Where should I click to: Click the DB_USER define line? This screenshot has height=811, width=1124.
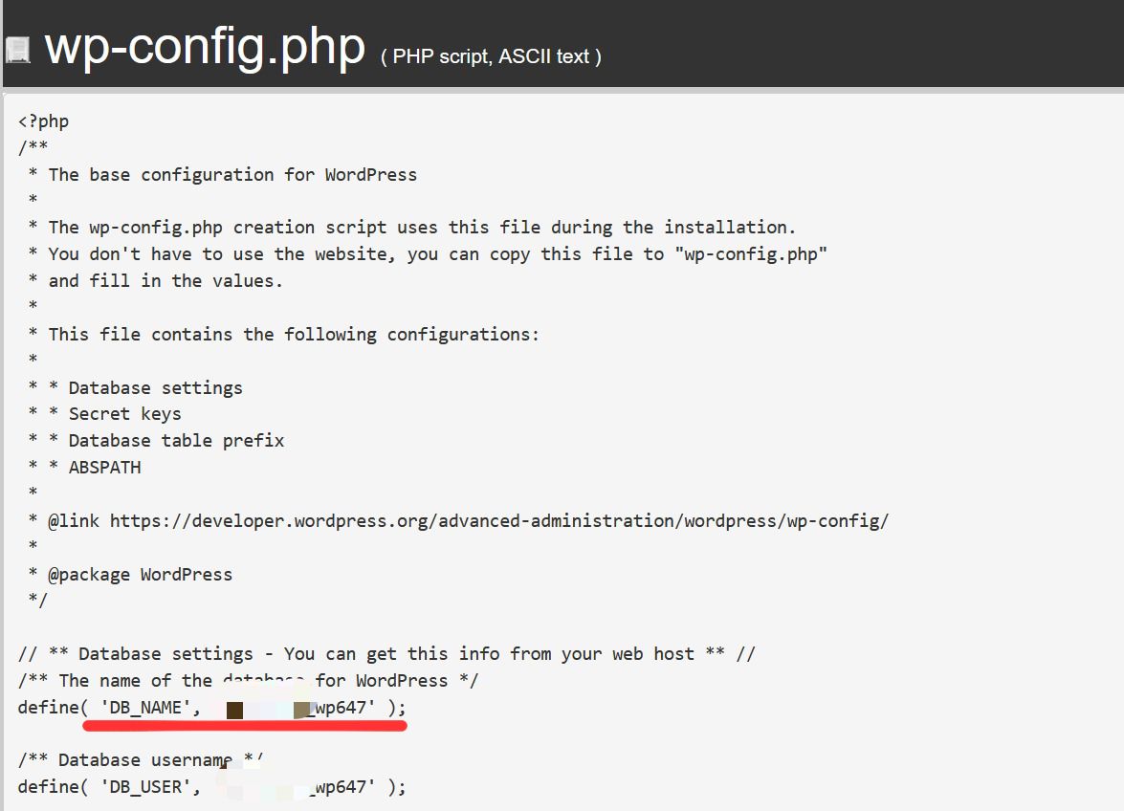pos(211,787)
